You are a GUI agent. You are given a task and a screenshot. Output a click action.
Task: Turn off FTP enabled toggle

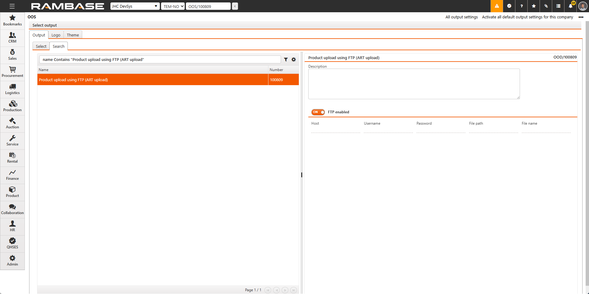click(x=318, y=112)
